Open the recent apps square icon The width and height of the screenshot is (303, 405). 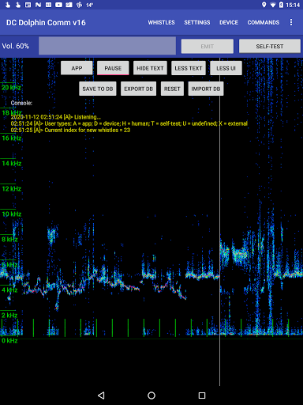click(202, 396)
